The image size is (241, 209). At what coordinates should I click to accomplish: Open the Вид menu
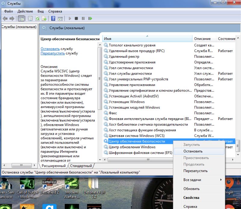pos(41,11)
